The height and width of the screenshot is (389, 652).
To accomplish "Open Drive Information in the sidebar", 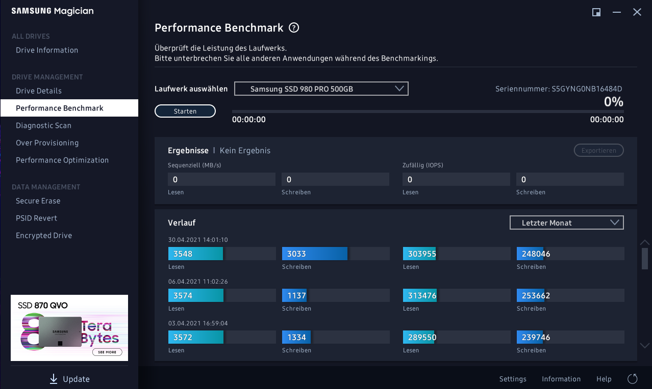I will pos(47,50).
